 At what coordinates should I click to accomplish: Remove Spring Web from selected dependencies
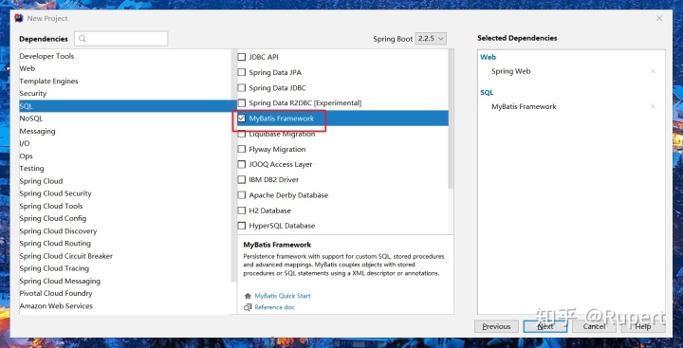[x=653, y=71]
